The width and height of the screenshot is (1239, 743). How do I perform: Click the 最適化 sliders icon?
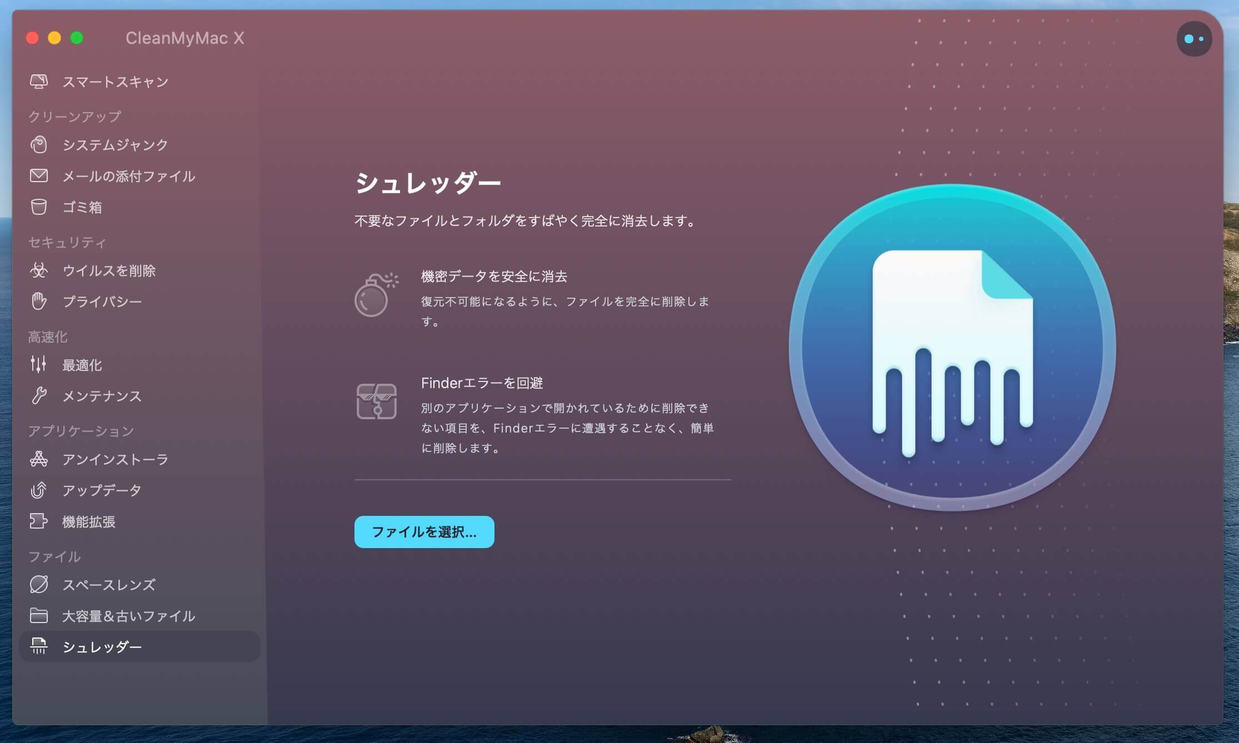pyautogui.click(x=38, y=365)
